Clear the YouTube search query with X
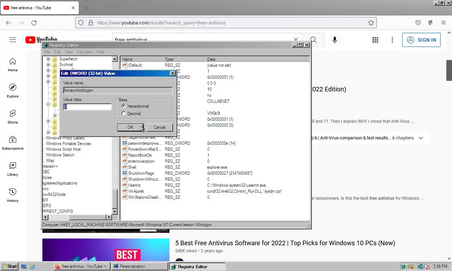The width and height of the screenshot is (452, 271). 296,40
